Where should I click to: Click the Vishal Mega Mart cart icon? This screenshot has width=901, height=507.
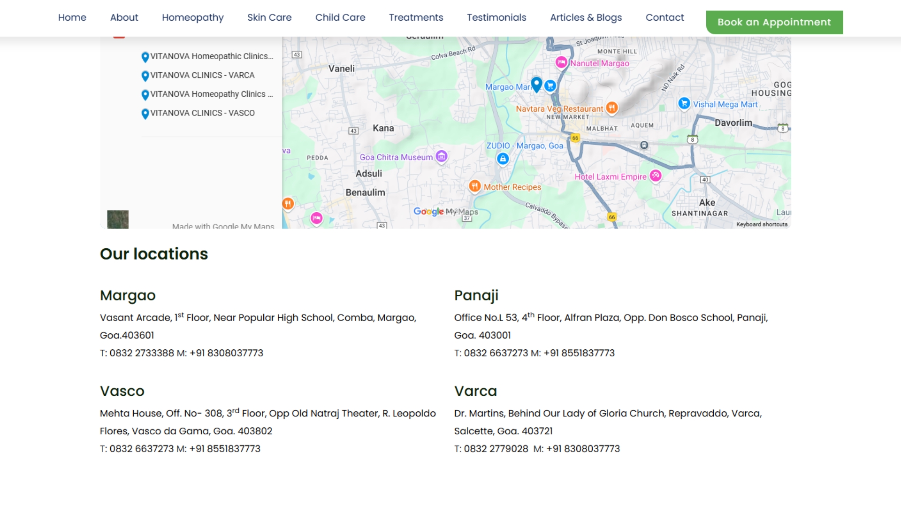[684, 103]
